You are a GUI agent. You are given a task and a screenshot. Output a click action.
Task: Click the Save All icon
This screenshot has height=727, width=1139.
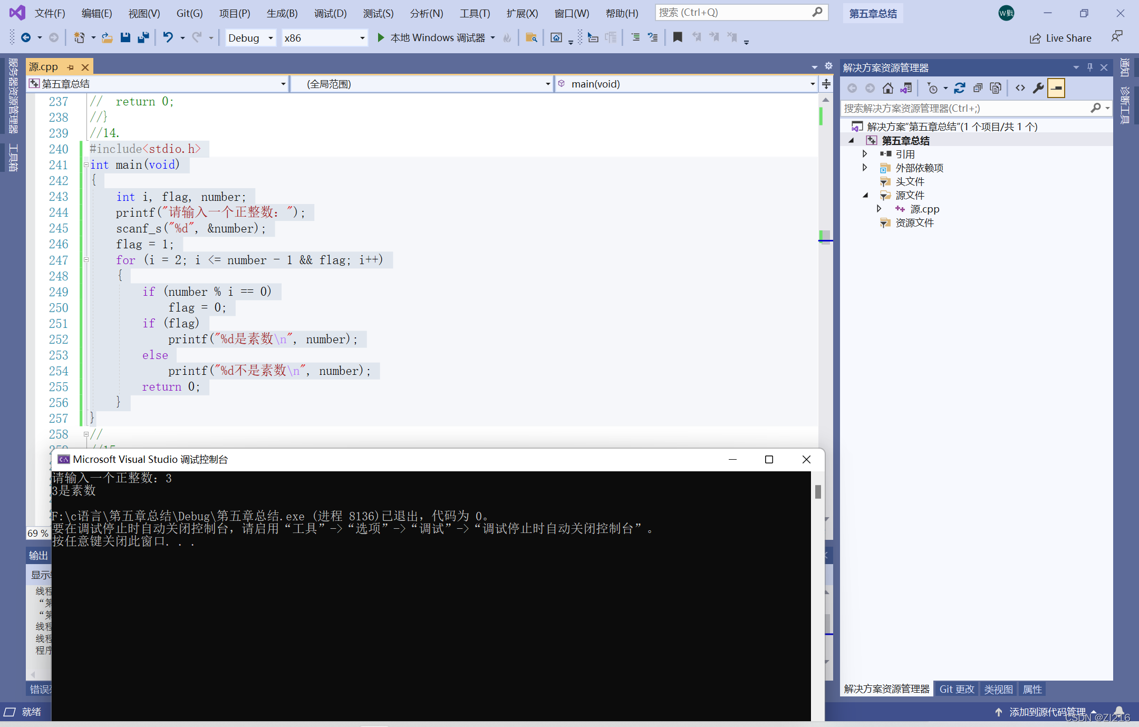143,37
